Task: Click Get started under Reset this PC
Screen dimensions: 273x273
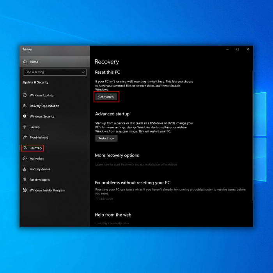Action: (106, 97)
